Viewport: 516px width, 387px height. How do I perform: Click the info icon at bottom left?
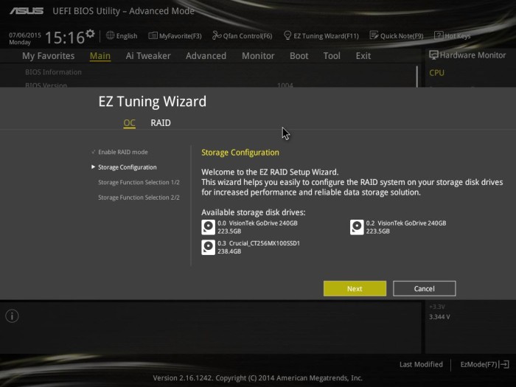pyautogui.click(x=12, y=316)
